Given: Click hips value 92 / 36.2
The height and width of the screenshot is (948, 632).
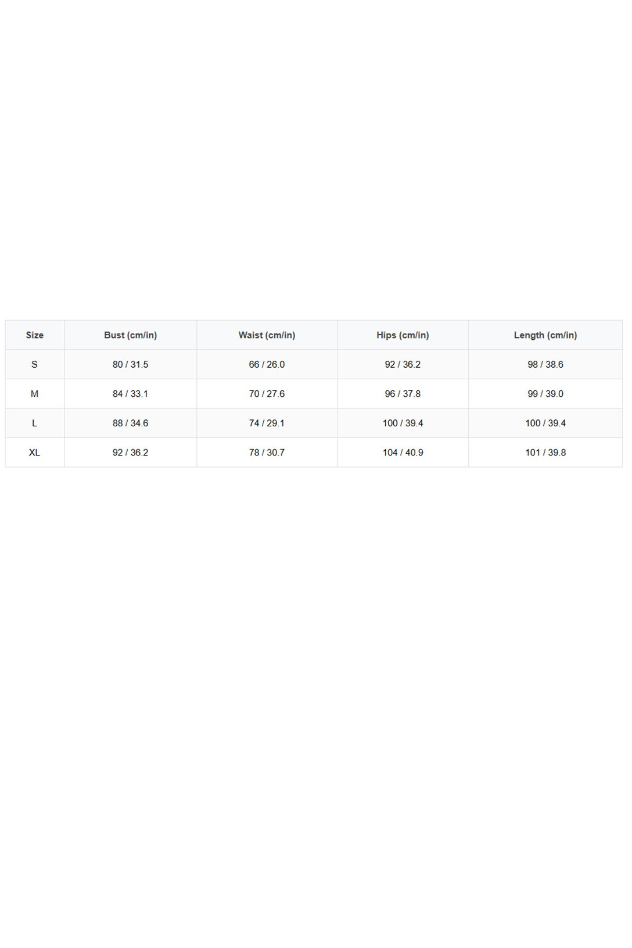Looking at the screenshot, I should tap(403, 364).
